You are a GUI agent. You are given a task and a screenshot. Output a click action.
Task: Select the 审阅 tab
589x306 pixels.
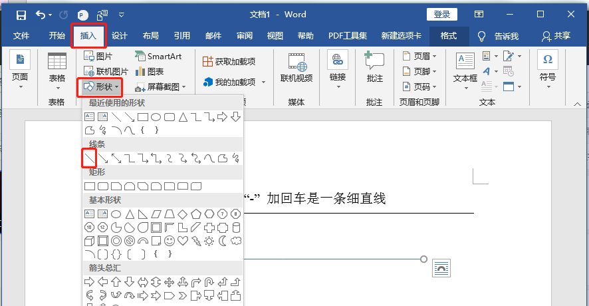tap(245, 36)
